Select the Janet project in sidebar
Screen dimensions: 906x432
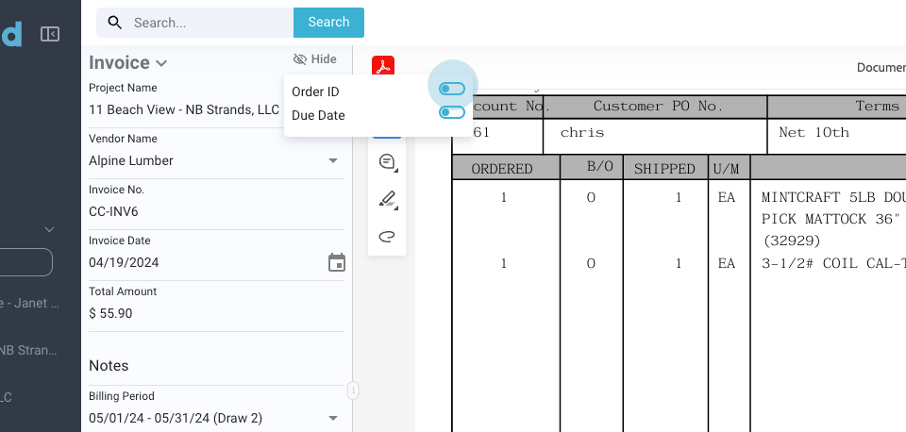tap(30, 303)
